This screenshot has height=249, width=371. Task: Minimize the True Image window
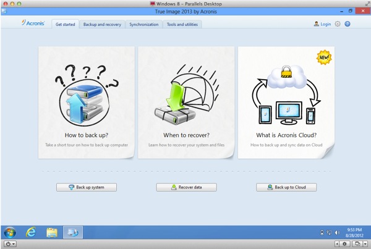342,11
